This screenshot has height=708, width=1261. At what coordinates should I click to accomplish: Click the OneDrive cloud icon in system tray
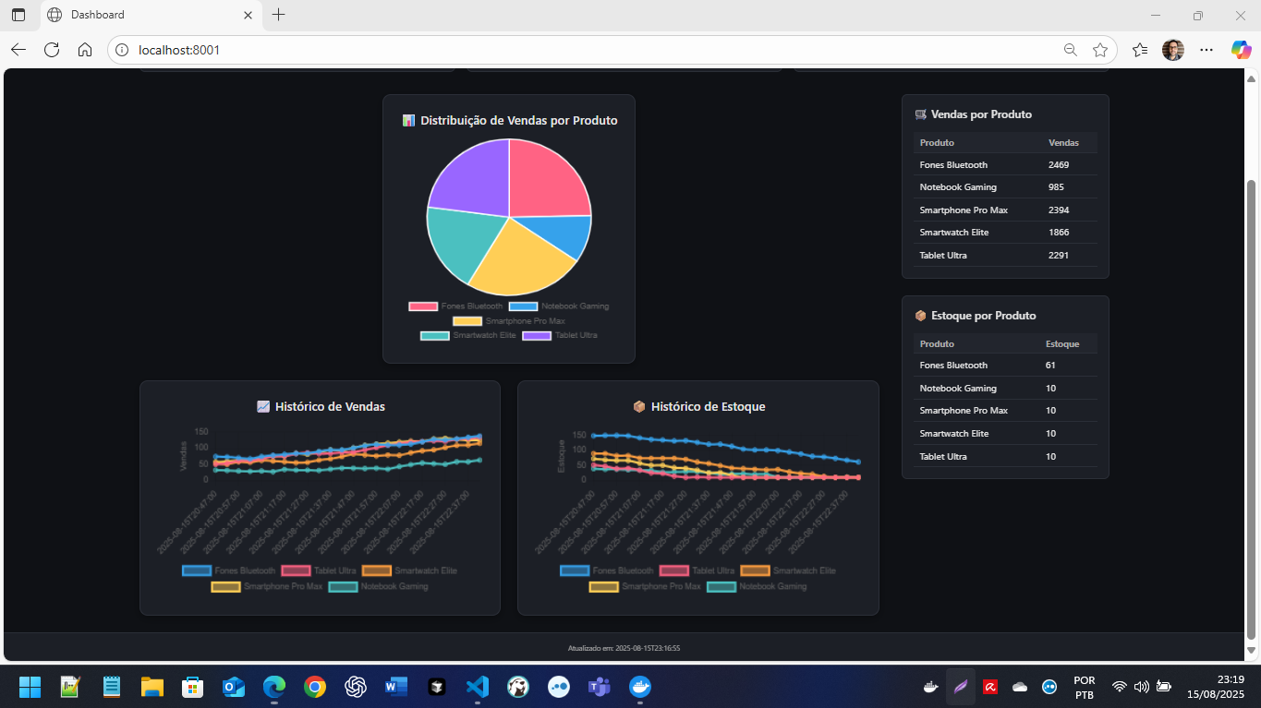coord(1020,687)
